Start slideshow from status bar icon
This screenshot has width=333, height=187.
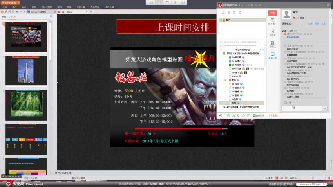(286, 178)
